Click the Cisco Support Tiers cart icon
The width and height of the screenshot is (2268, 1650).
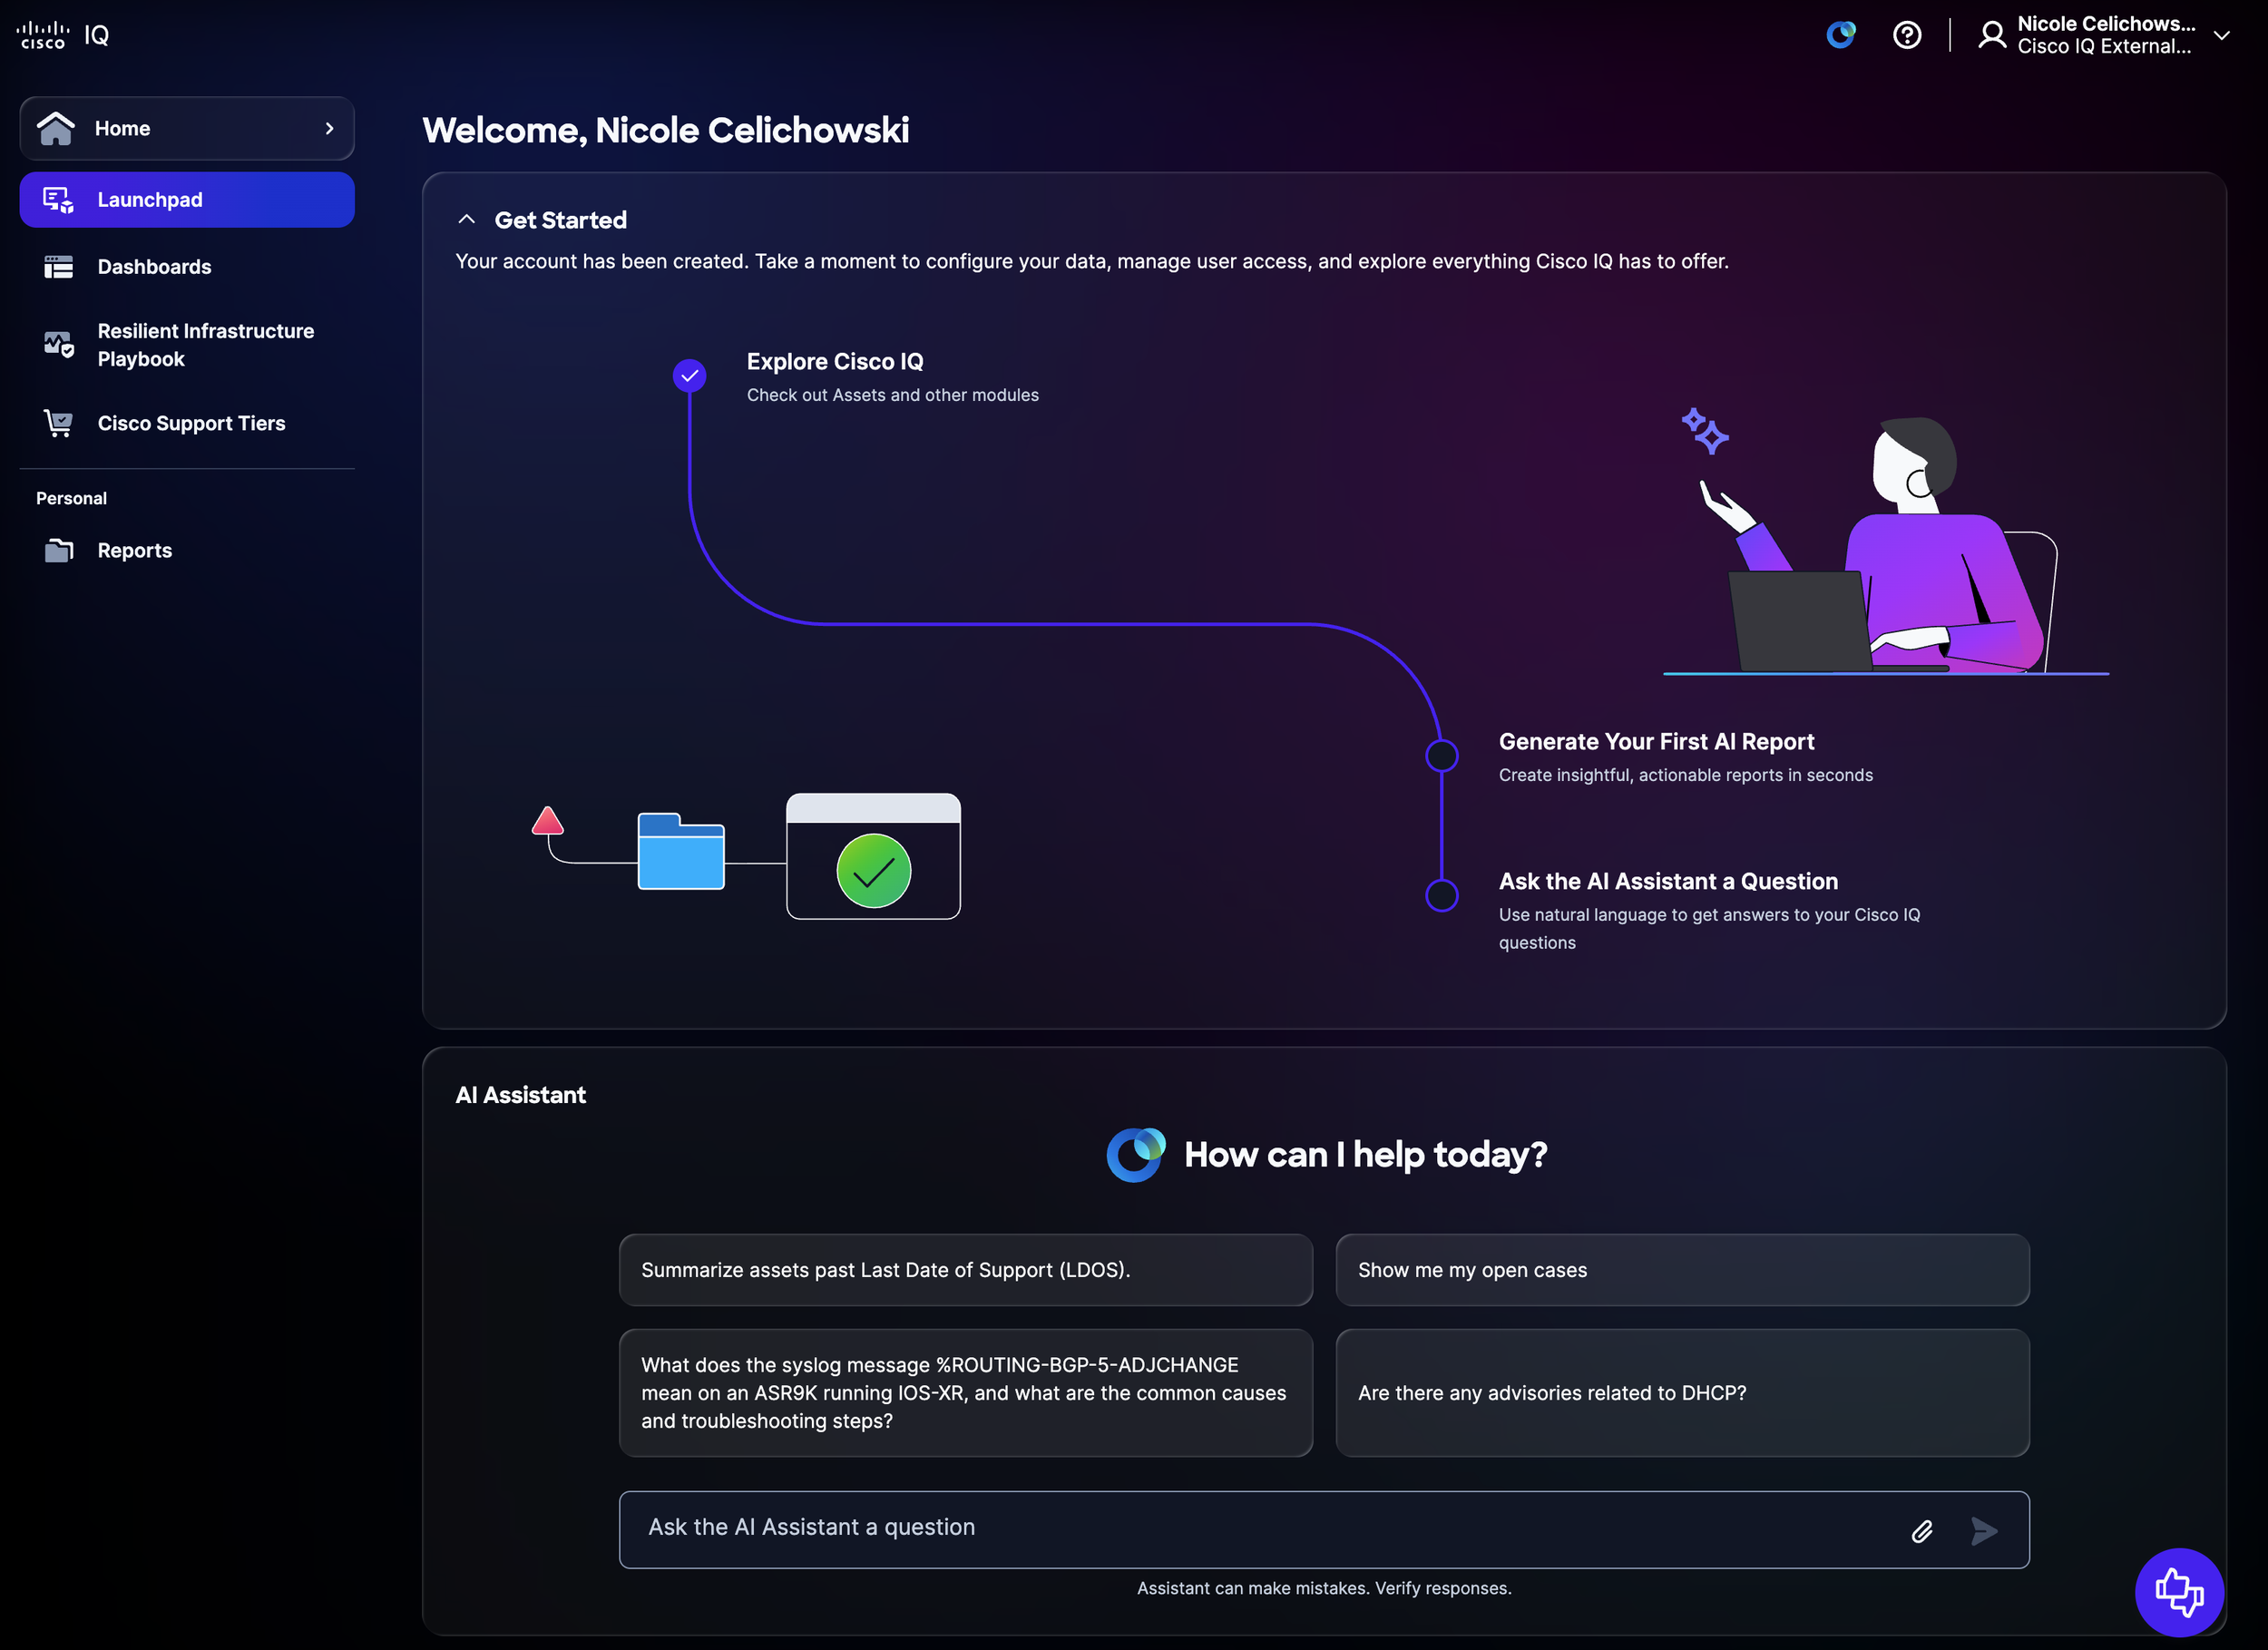[x=58, y=423]
